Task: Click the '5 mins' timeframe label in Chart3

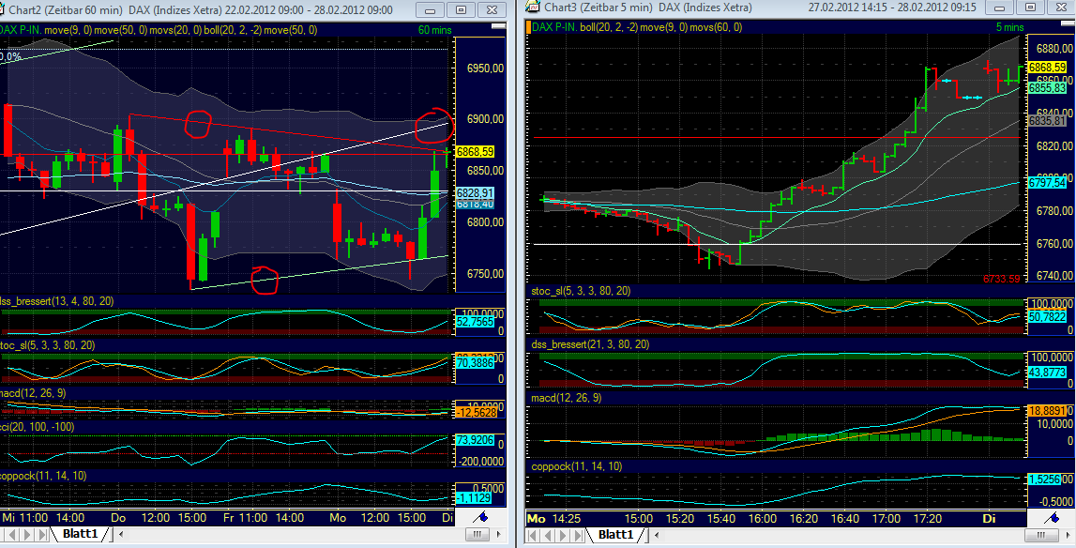Action: pos(1008,27)
